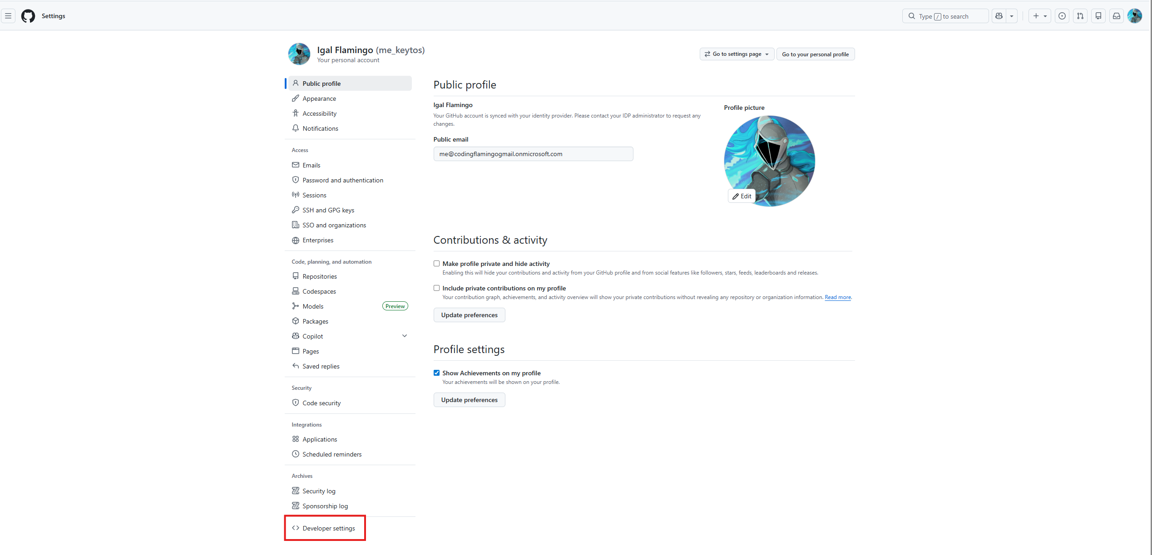Follow the Read more link about contributions
1152x555 pixels.
pyautogui.click(x=837, y=297)
